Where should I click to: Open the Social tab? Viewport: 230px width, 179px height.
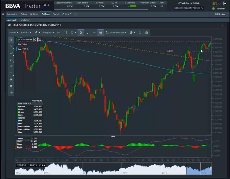[x=56, y=14]
